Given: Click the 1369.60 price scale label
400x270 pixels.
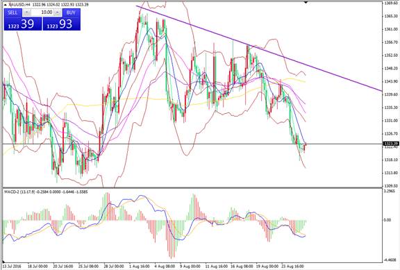Looking at the screenshot, I should pyautogui.click(x=391, y=3).
